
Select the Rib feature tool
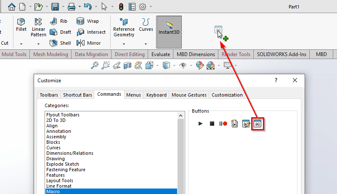(58, 21)
